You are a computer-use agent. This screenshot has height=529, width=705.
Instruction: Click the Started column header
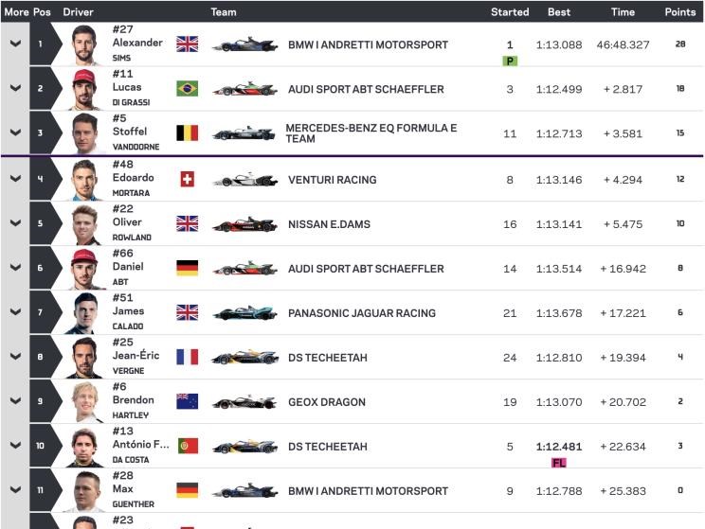510,12
